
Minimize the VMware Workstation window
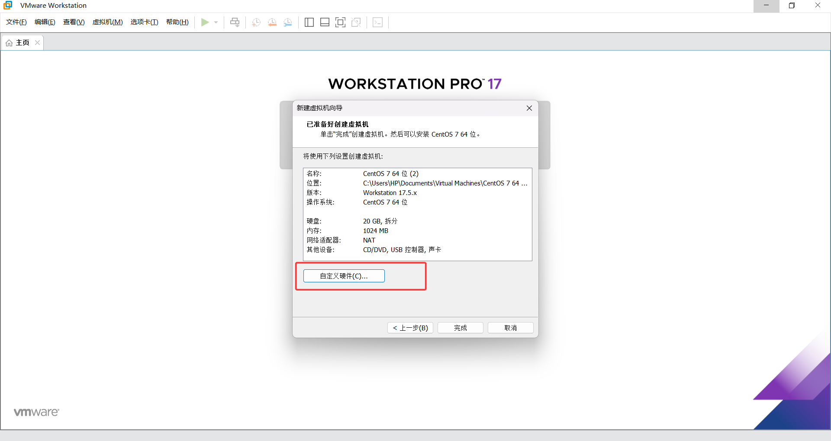point(766,6)
